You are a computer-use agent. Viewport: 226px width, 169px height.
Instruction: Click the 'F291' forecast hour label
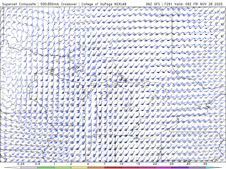[x=168, y=4]
